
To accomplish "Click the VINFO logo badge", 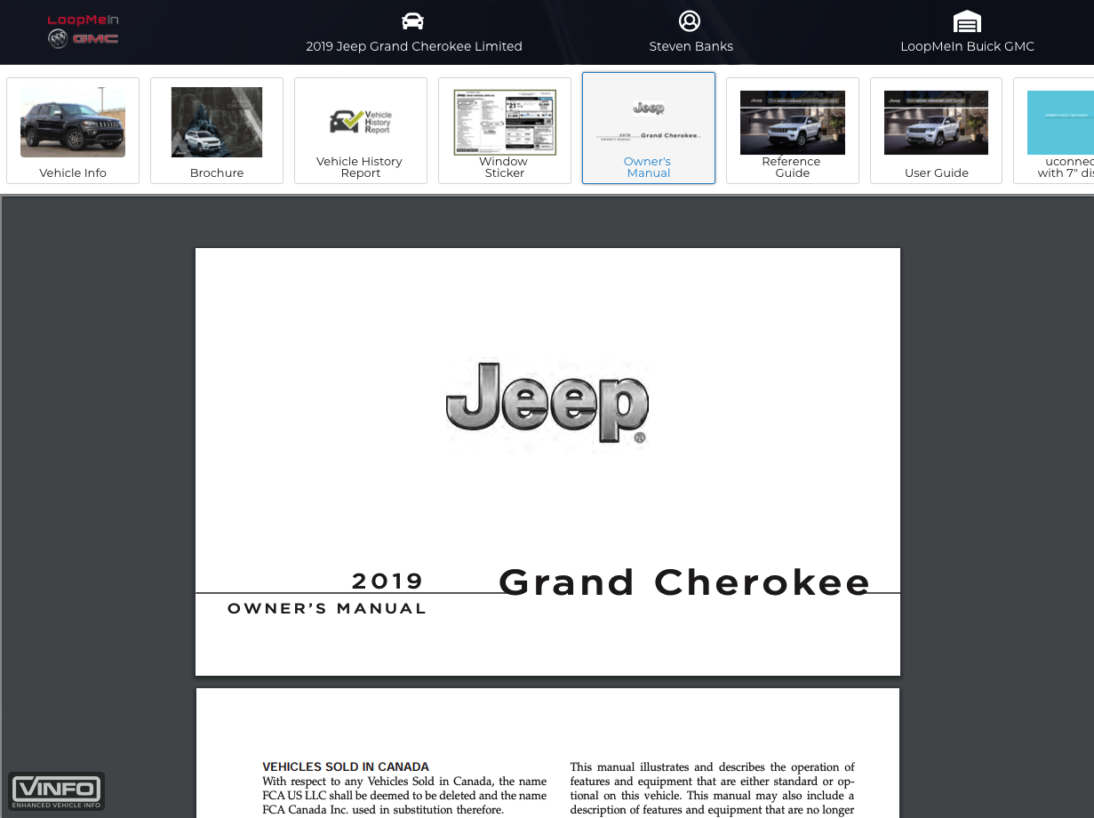I will pyautogui.click(x=57, y=791).
